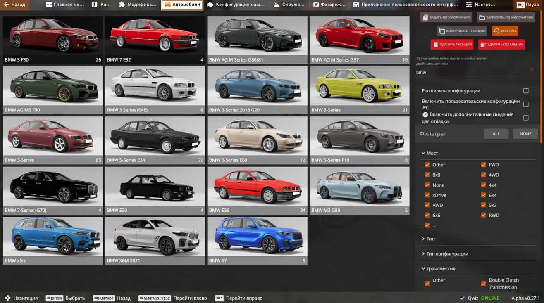Uncheck the RWD filter checkbox
The height and width of the screenshot is (303, 544).
click(483, 215)
